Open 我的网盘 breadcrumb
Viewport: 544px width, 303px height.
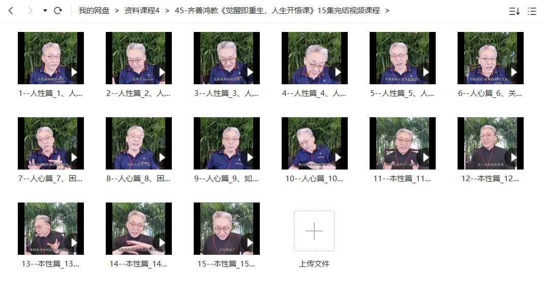tap(94, 11)
